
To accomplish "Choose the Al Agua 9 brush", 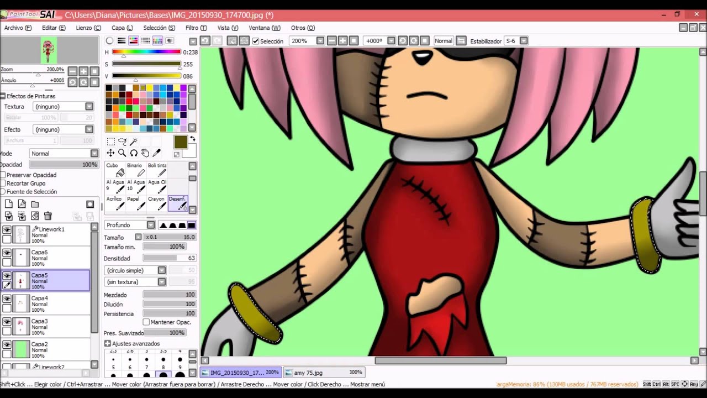I will pyautogui.click(x=115, y=186).
